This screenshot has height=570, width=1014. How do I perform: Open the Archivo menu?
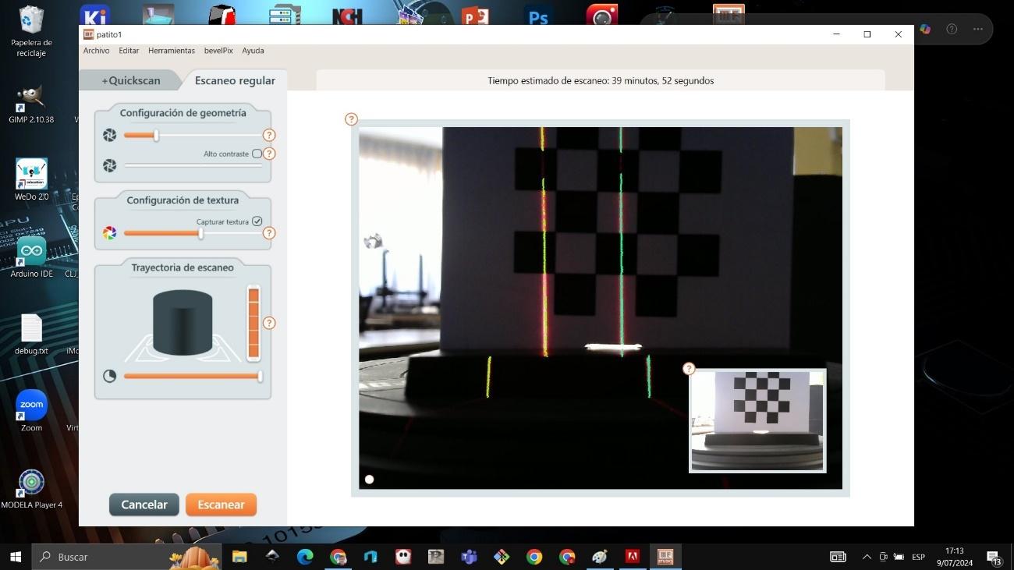[97, 51]
